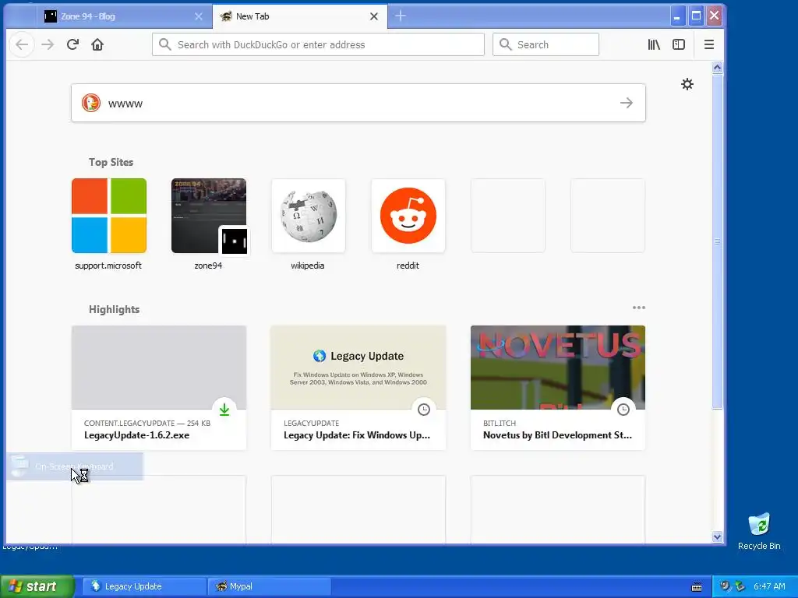Click the wikipedia label text

tap(307, 266)
